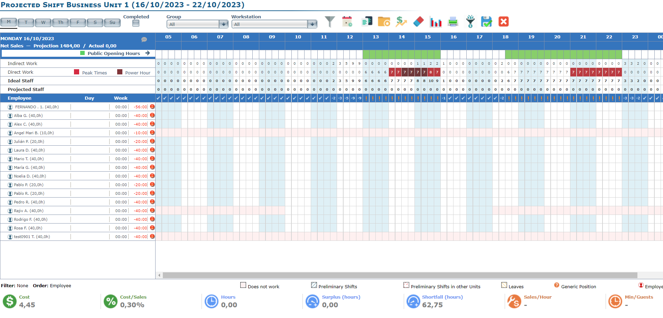Click employee name Laura D.
The image size is (663, 318).
pyautogui.click(x=29, y=150)
